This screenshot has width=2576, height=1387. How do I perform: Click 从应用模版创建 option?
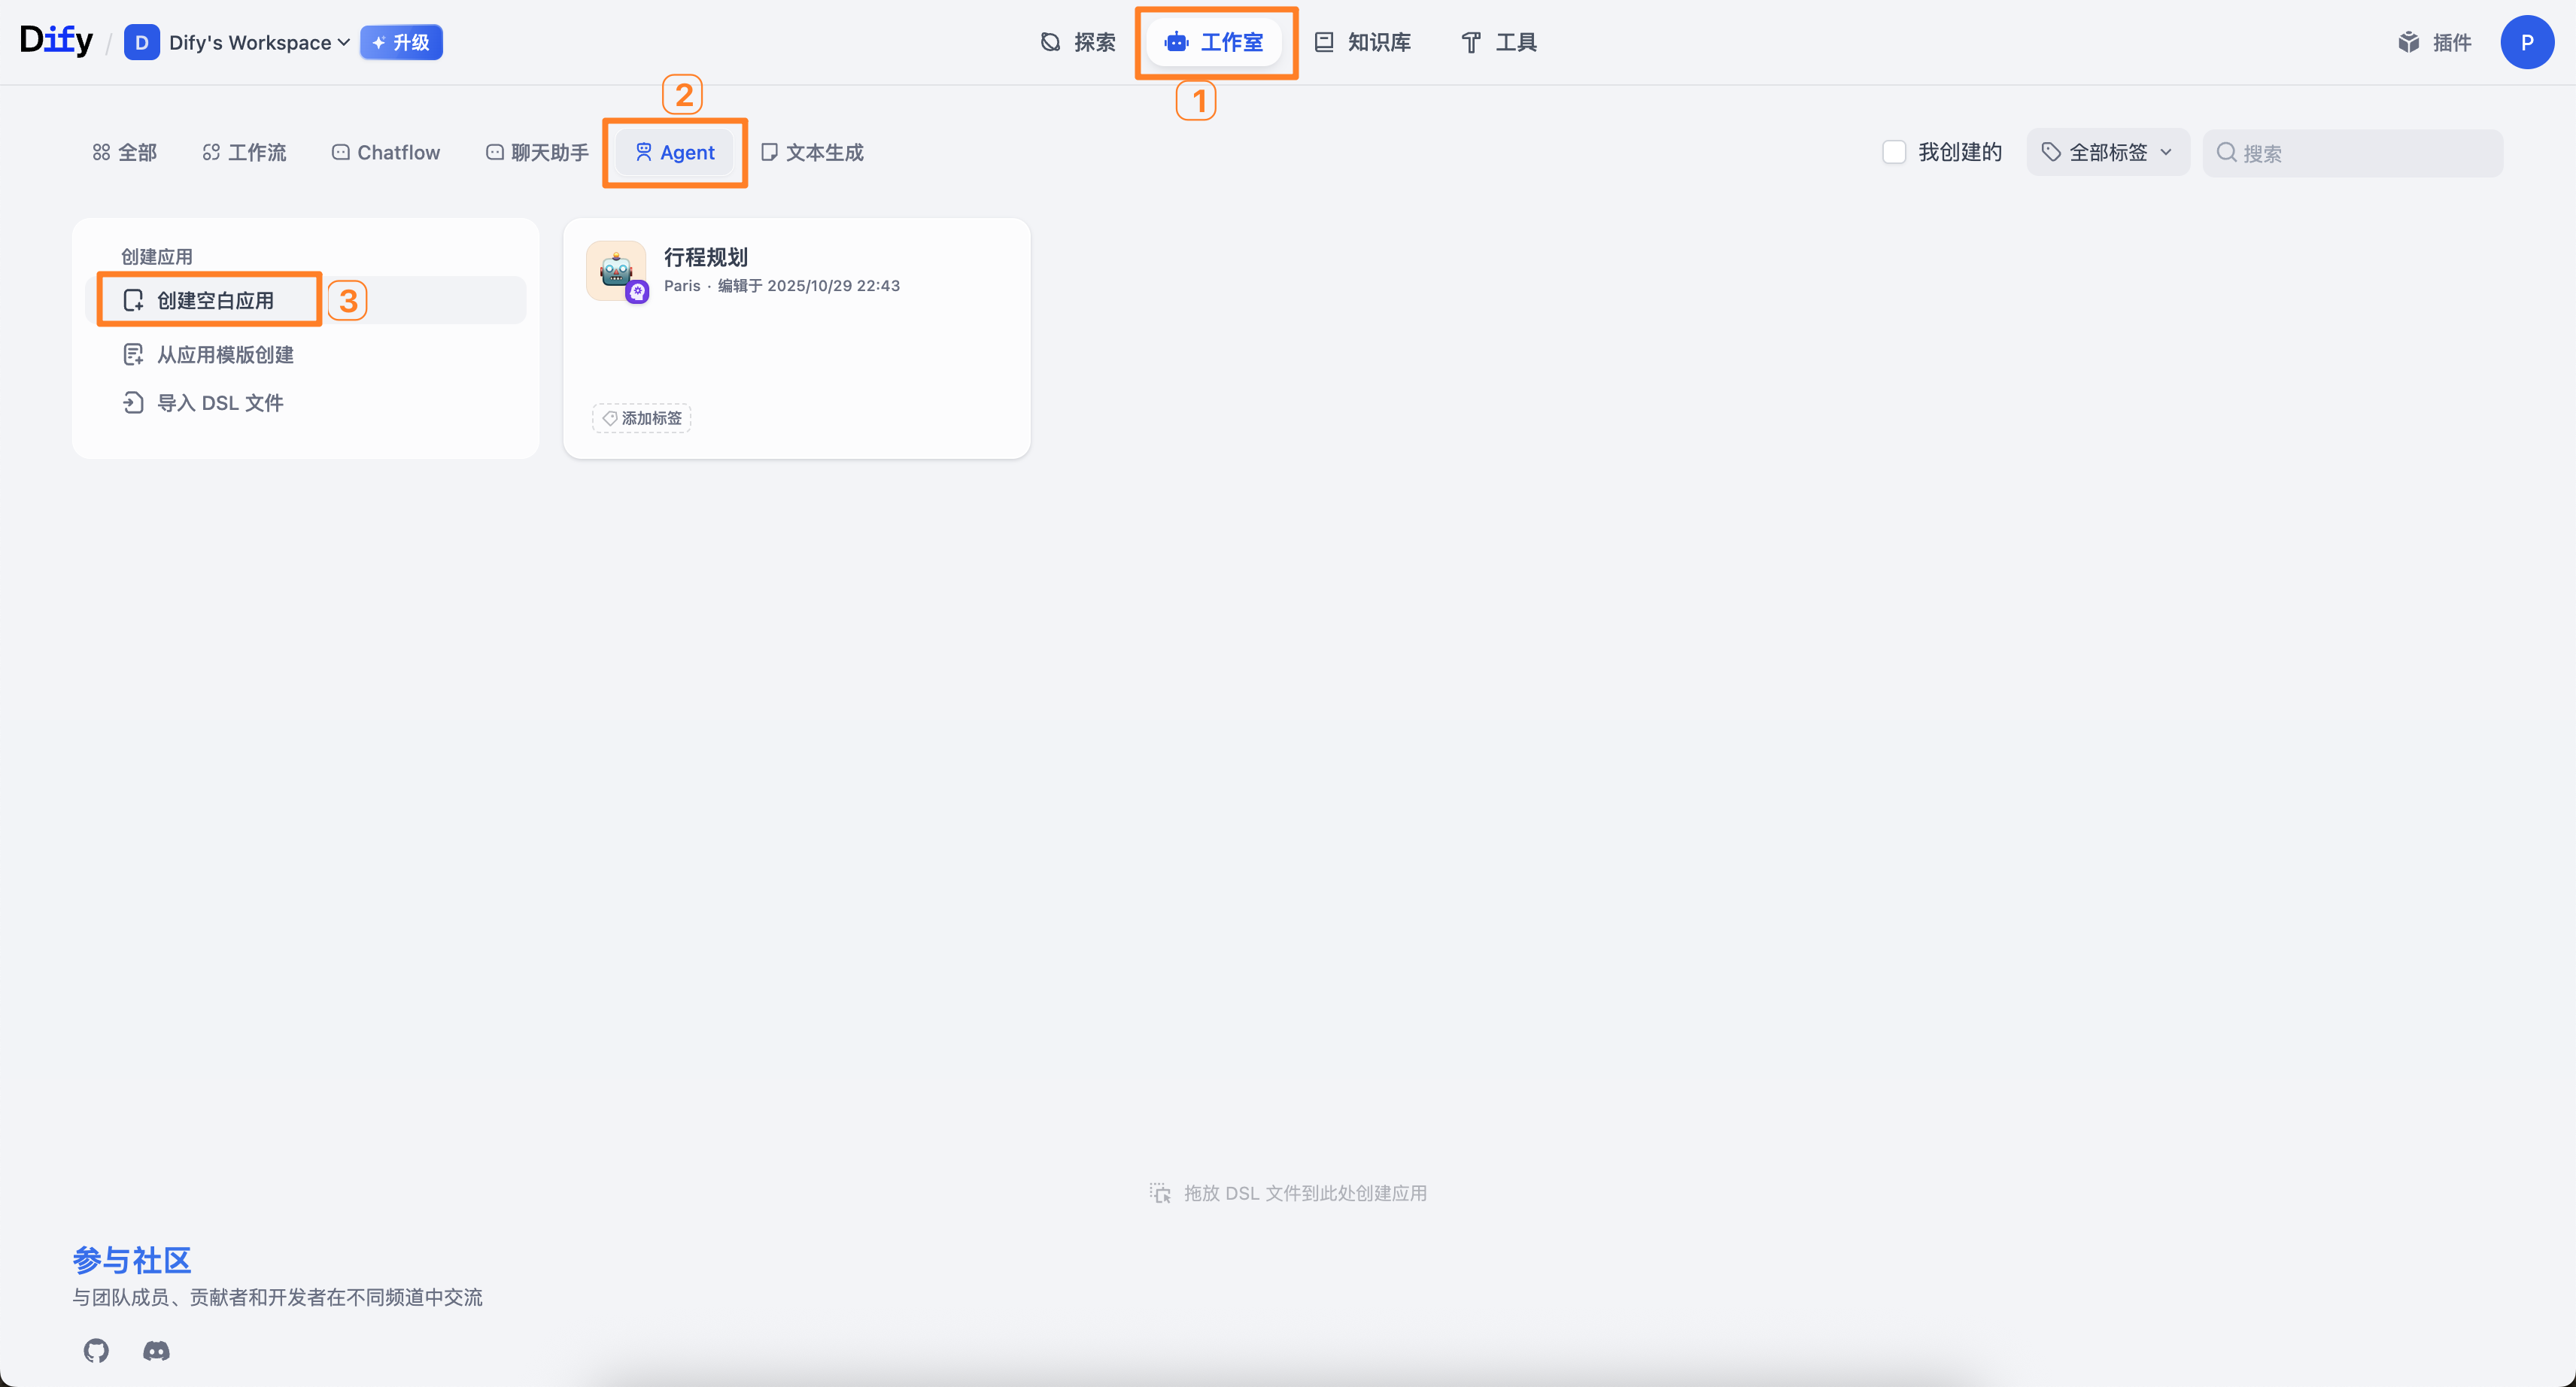coord(224,354)
